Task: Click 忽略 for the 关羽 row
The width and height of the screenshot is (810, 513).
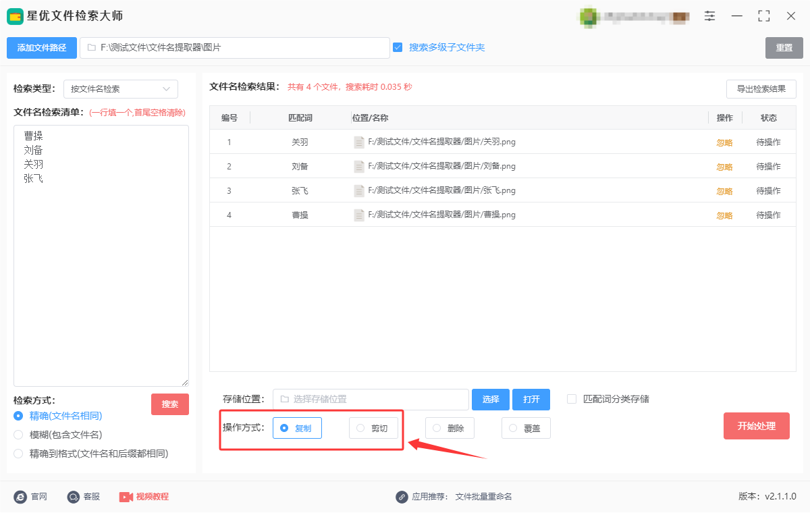Action: coord(724,143)
